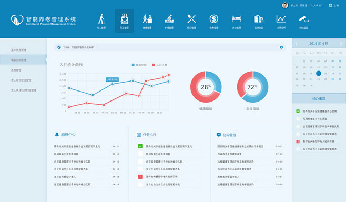Viewport: 346px width, 202px height.
Task: Open bed management icon
Action: [x=236, y=19]
